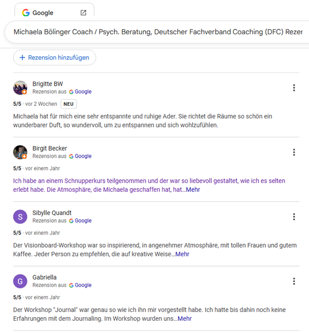The width and height of the screenshot is (309, 333).
Task: Click the Google logo in the tab
Action: (x=26, y=13)
